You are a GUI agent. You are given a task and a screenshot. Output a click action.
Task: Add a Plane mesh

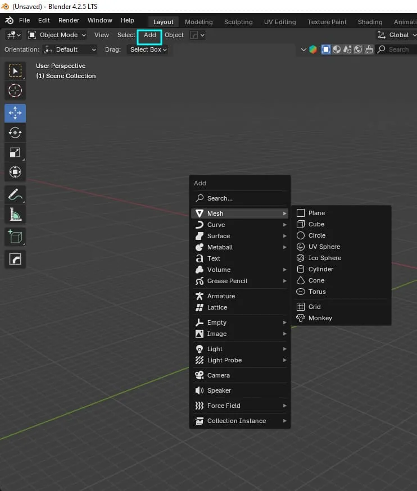(341, 213)
